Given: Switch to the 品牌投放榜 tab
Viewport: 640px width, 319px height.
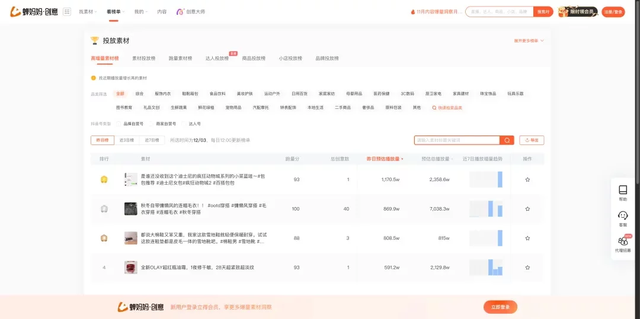Looking at the screenshot, I should [x=327, y=58].
